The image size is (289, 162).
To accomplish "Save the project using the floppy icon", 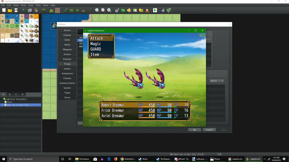I will pyautogui.click(x=16, y=10).
